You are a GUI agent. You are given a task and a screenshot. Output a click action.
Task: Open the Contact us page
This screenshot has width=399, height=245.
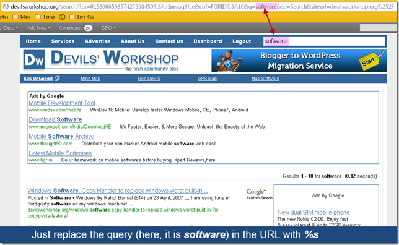[x=169, y=41]
